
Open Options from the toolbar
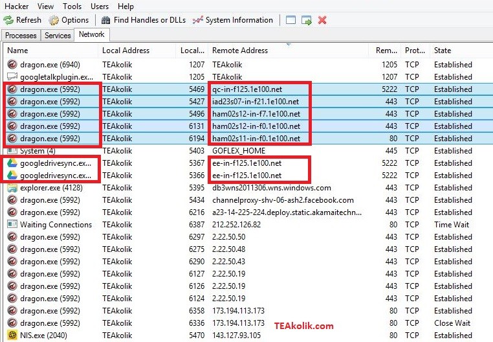69,20
